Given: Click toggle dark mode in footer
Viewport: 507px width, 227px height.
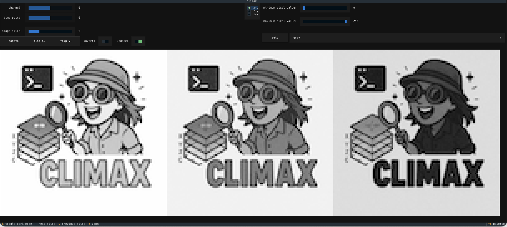Looking at the screenshot, I should click(17, 224).
